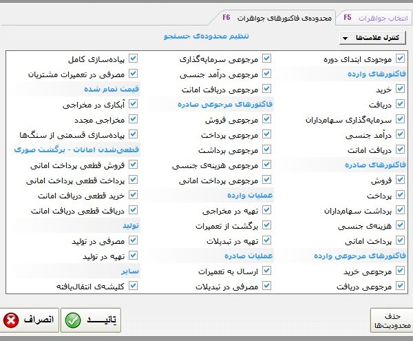Viewport: 413px width, 341px height.
Task: Click the فاکتورهای وارده section header
Action: (x=377, y=74)
